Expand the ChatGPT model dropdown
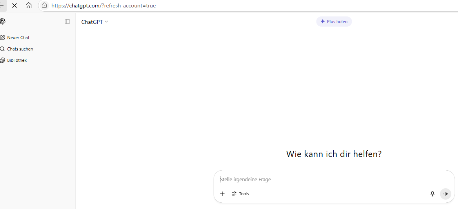 tap(95, 22)
